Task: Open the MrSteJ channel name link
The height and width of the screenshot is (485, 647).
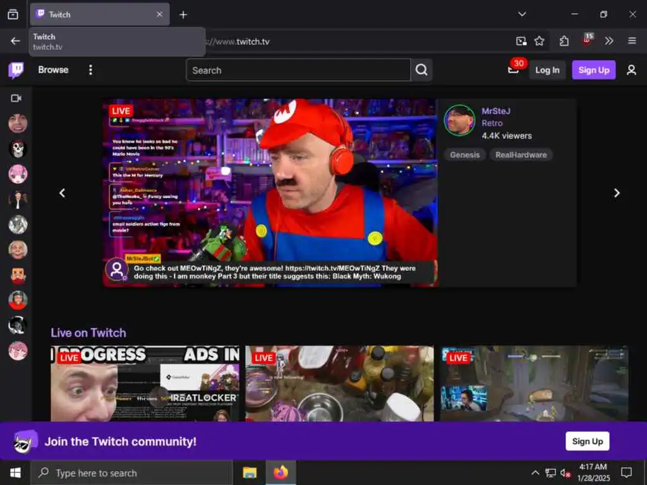Action: click(495, 111)
